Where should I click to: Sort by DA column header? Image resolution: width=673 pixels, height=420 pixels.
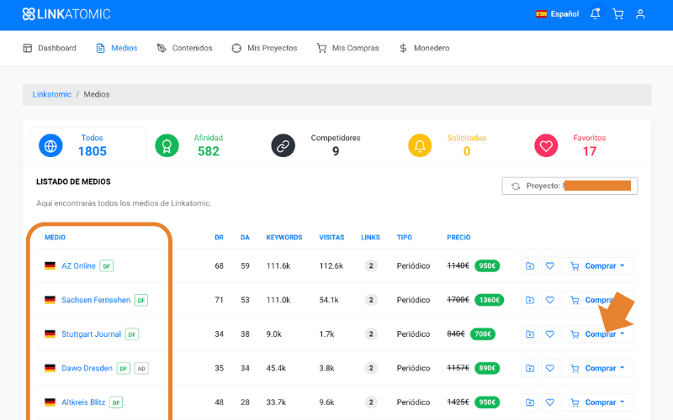point(245,238)
